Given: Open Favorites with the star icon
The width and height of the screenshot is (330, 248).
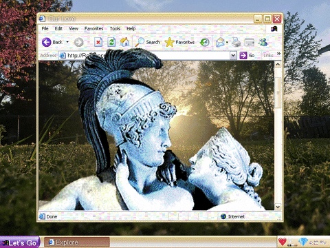Looking at the screenshot, I should 179,42.
